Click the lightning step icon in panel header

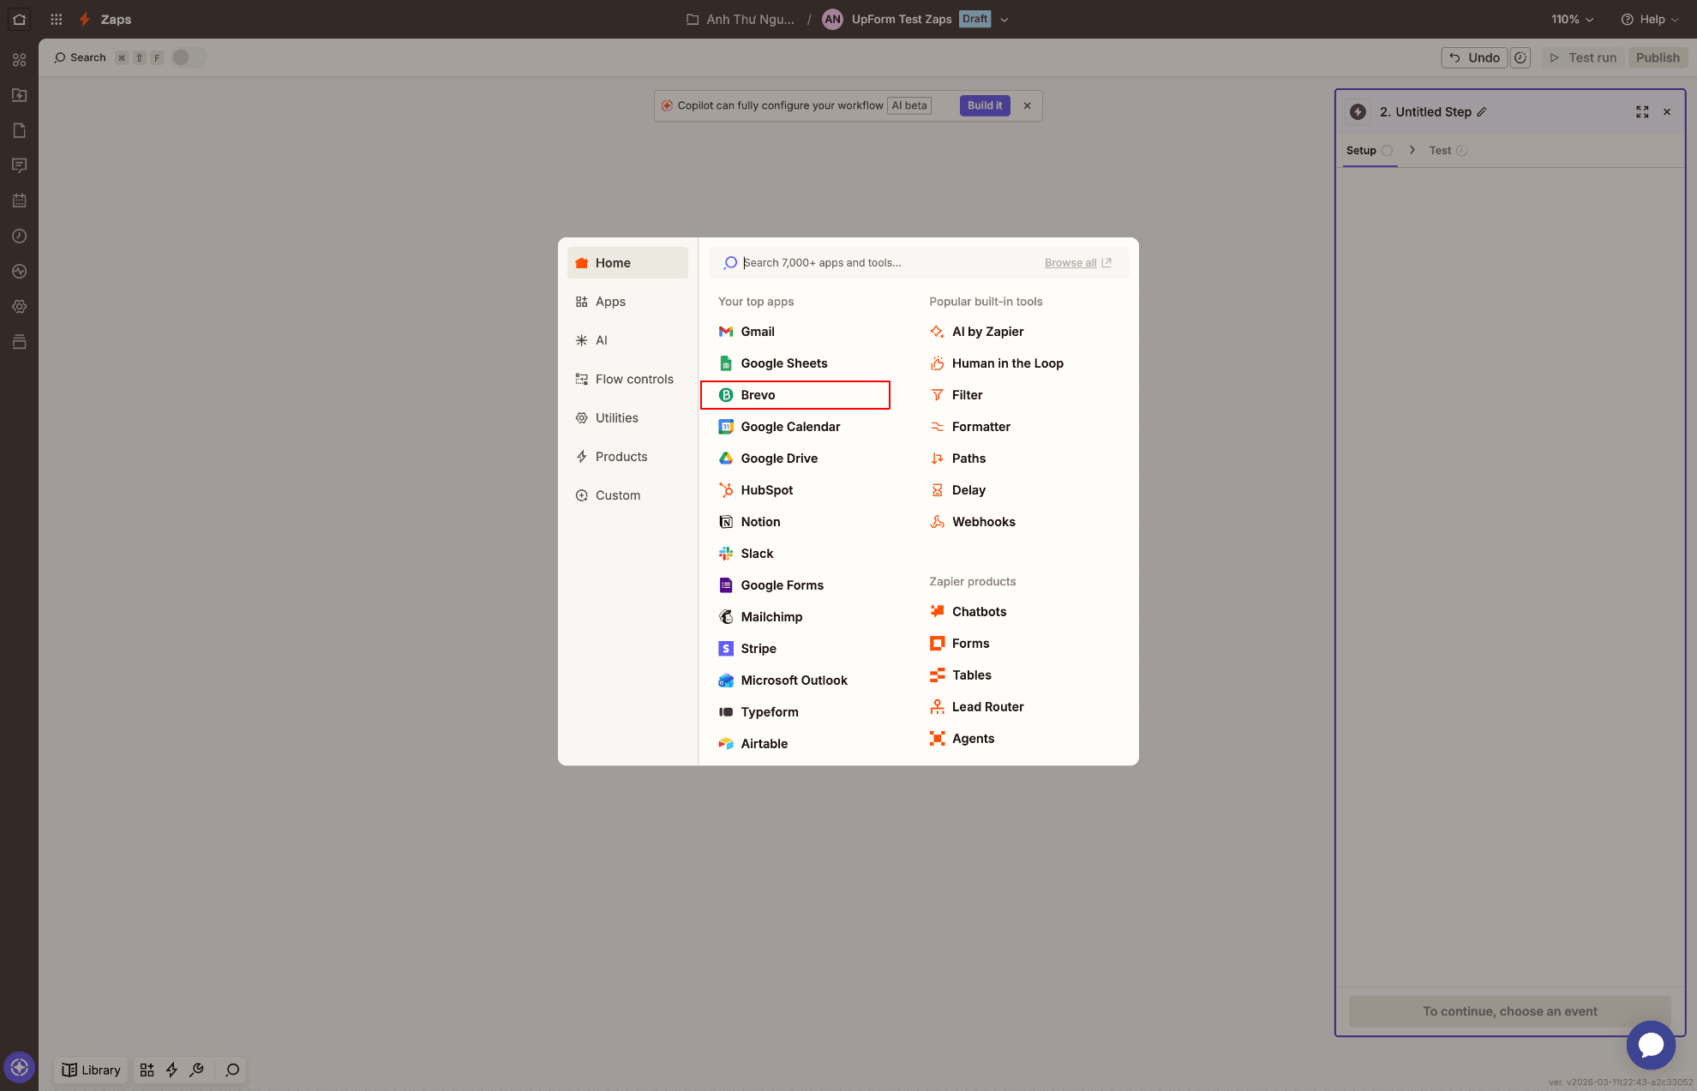1358,112
